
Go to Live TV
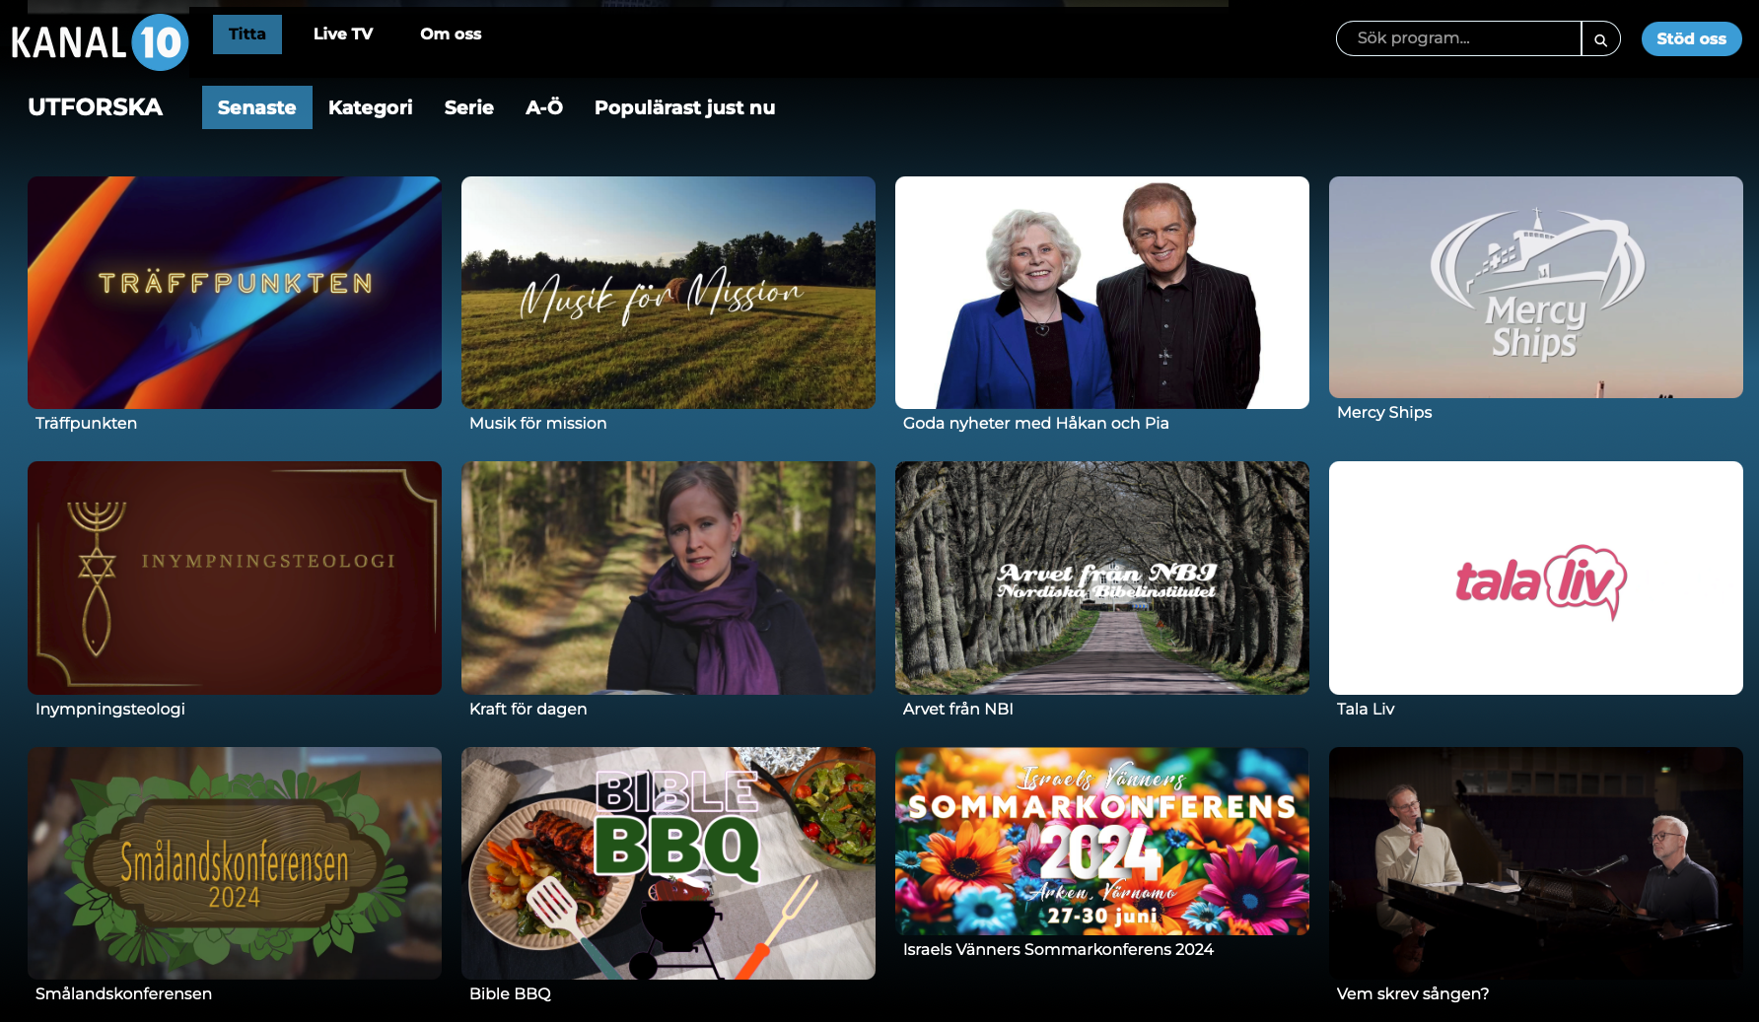click(342, 34)
